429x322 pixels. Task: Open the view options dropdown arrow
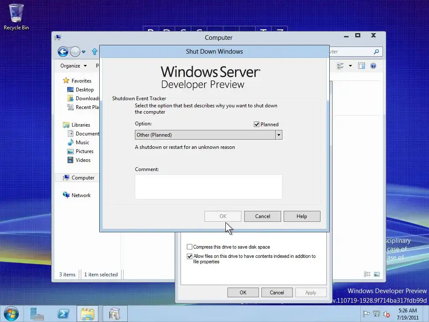350,66
